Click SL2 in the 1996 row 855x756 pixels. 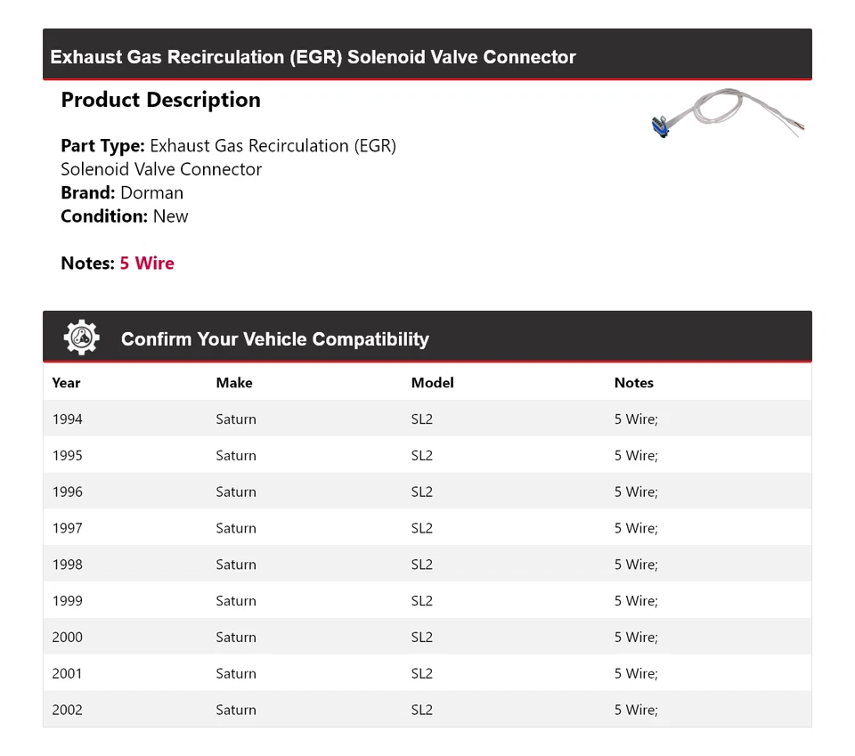(x=422, y=492)
